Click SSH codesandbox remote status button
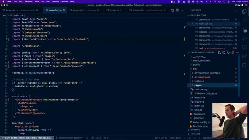Viewport: 249px width, 140px height. pyautogui.click(x=27, y=138)
